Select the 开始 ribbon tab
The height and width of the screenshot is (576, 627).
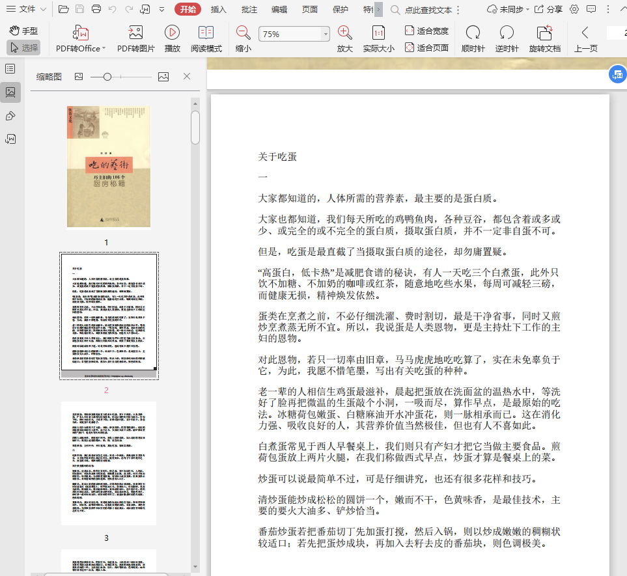tap(188, 9)
